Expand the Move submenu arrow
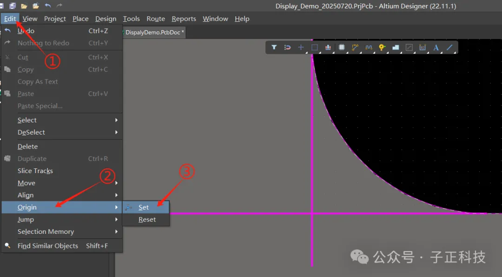 click(117, 183)
